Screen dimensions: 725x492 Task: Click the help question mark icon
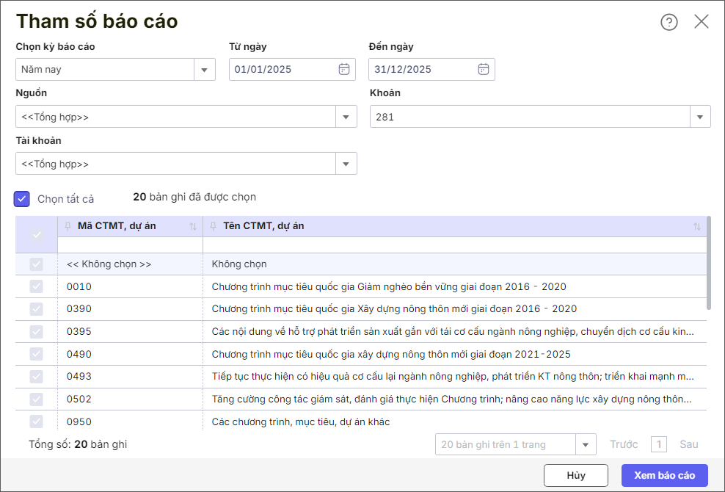[x=668, y=22]
